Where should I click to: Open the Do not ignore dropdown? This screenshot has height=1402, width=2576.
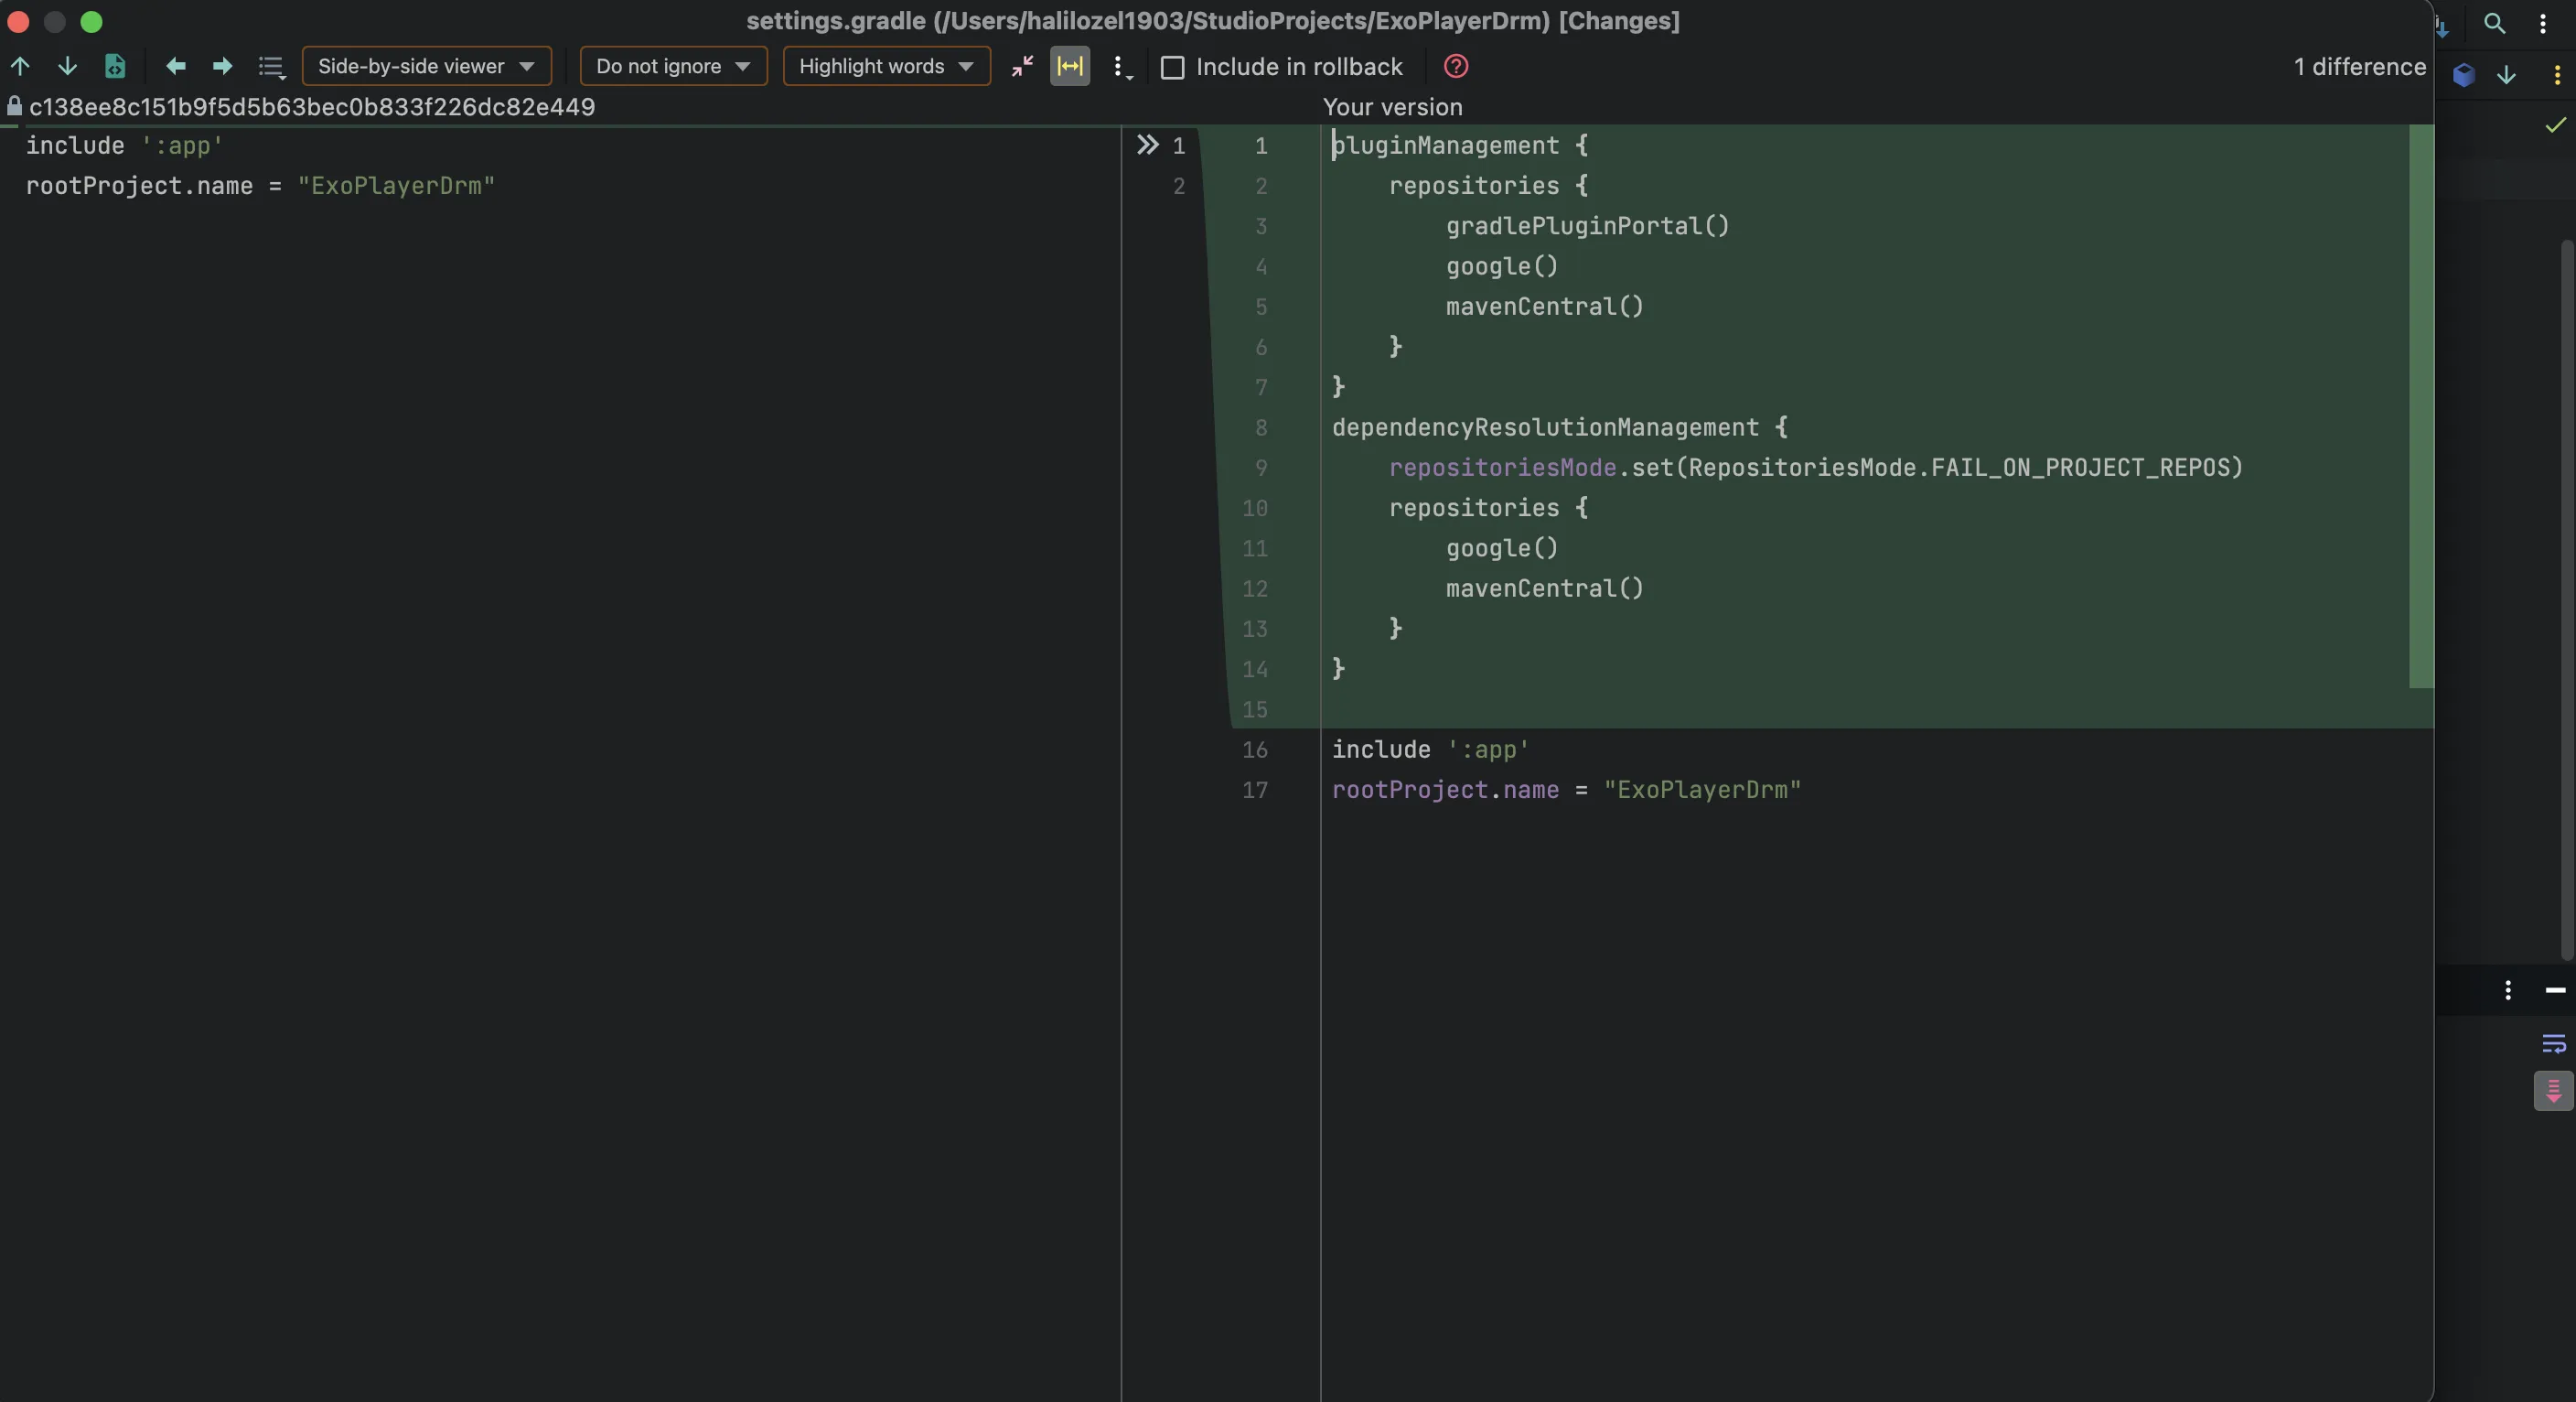(x=672, y=66)
